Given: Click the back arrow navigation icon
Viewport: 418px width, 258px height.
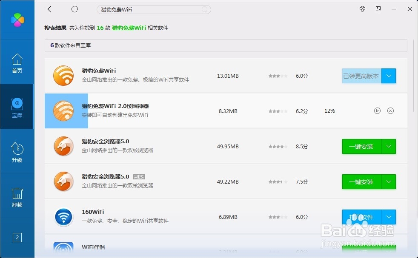Looking at the screenshot, I should pos(50,9).
